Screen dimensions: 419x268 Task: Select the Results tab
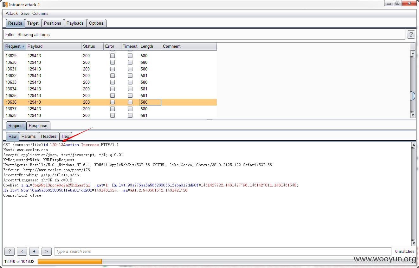tap(15, 23)
